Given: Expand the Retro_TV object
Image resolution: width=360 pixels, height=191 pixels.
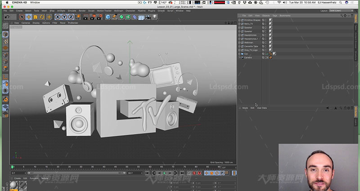Looking at the screenshot, I should 239,24.
